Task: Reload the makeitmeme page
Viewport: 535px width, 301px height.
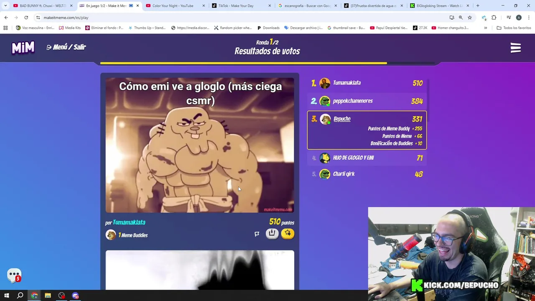Action: click(26, 18)
